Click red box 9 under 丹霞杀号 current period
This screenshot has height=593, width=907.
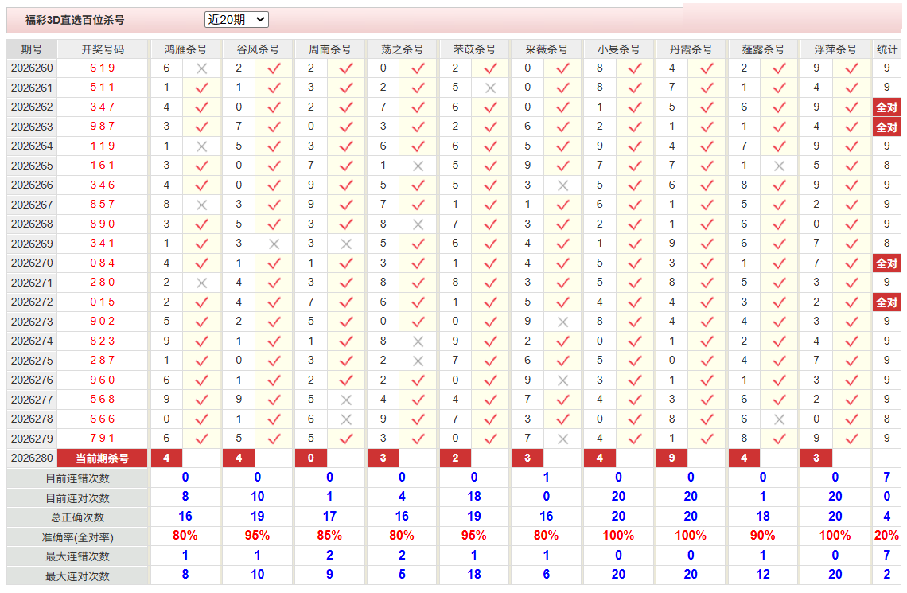point(671,458)
